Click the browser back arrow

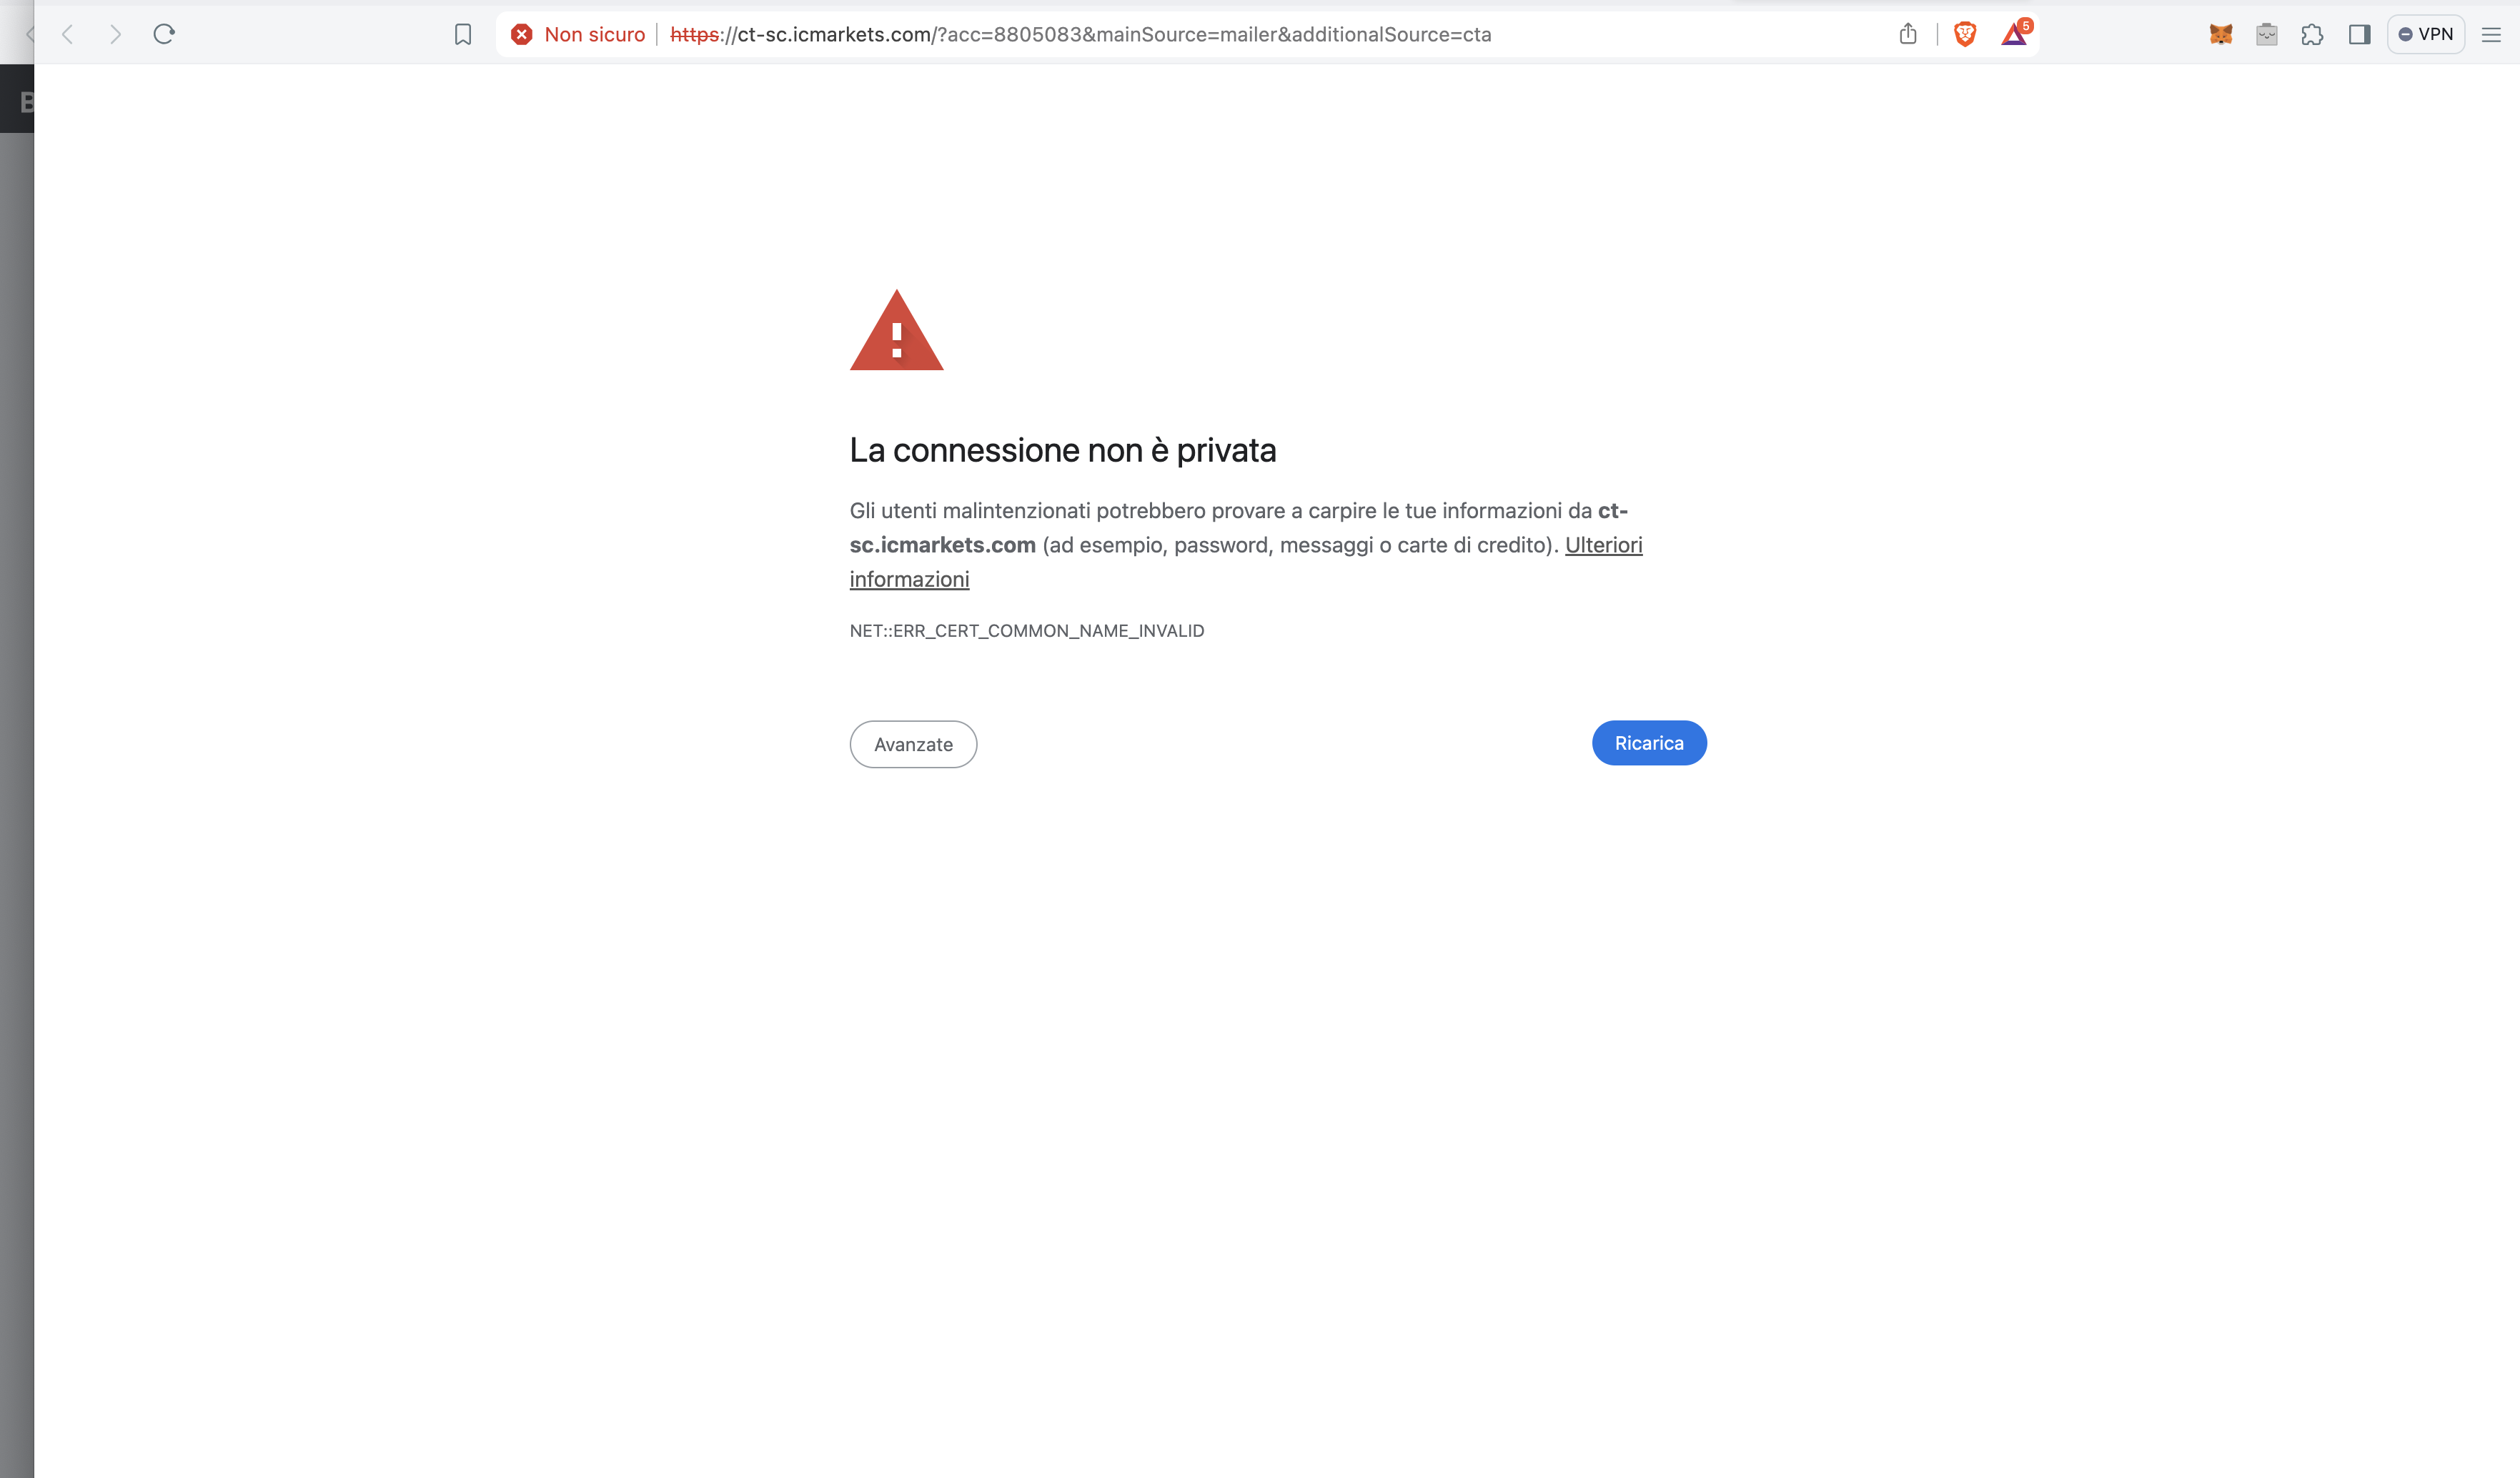point(68,34)
